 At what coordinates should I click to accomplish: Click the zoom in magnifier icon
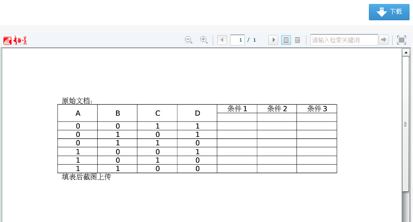point(203,40)
